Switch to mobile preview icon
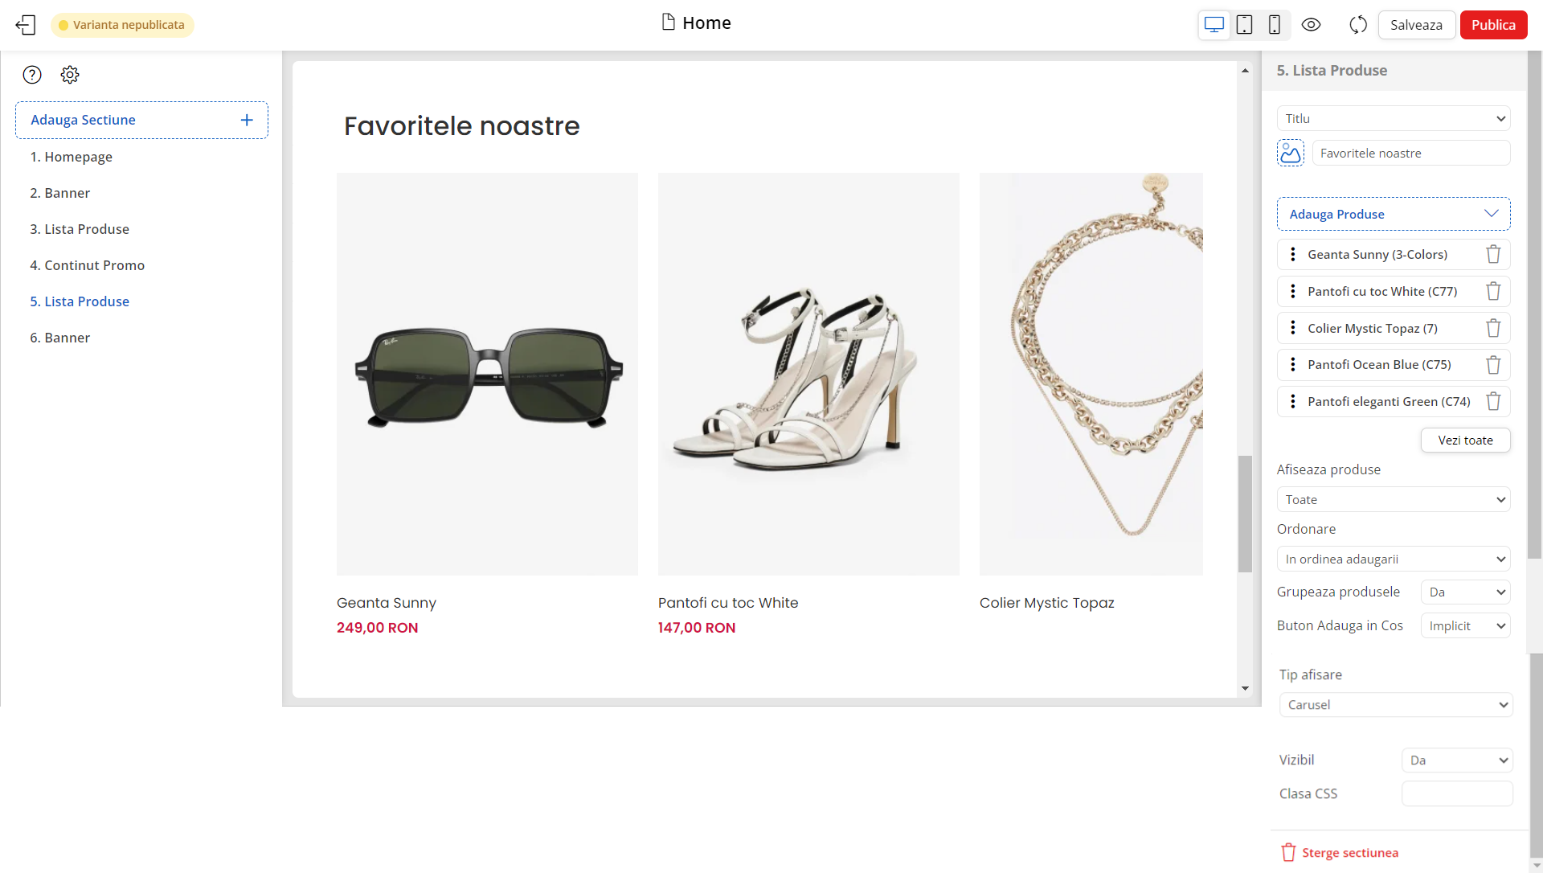The width and height of the screenshot is (1543, 877). coord(1274,25)
